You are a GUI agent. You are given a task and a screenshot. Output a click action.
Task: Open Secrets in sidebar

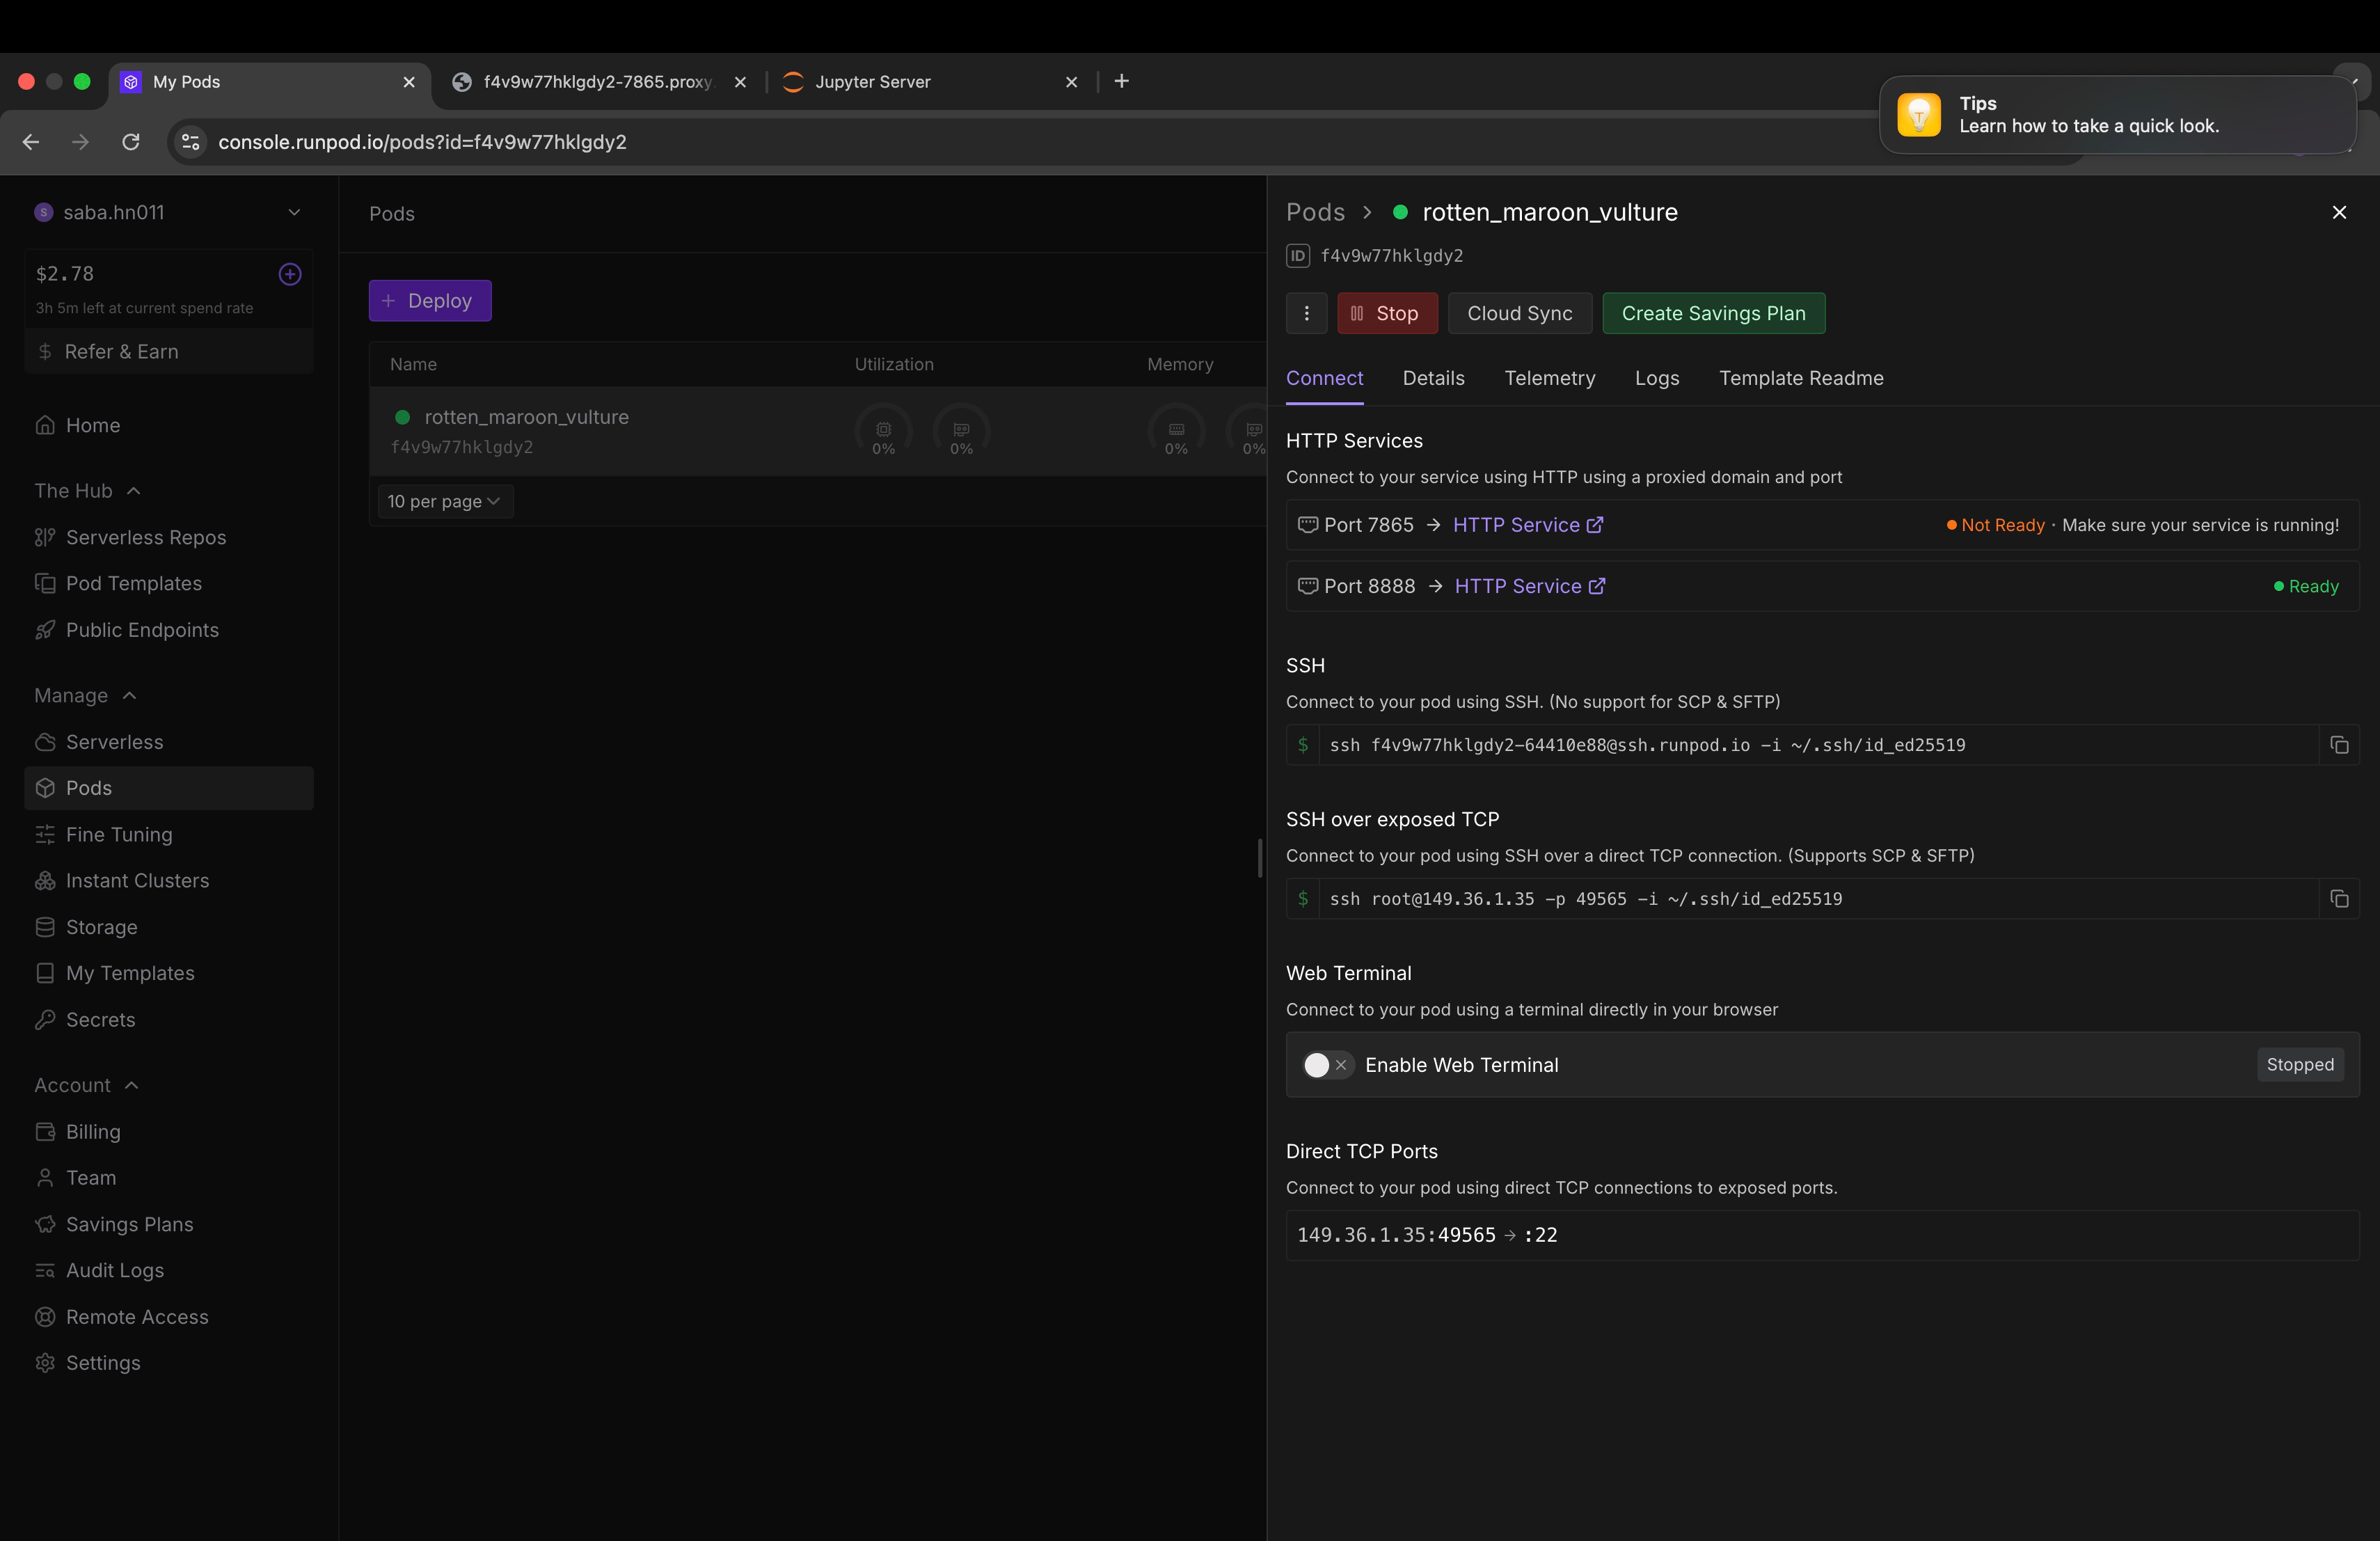pos(100,1019)
